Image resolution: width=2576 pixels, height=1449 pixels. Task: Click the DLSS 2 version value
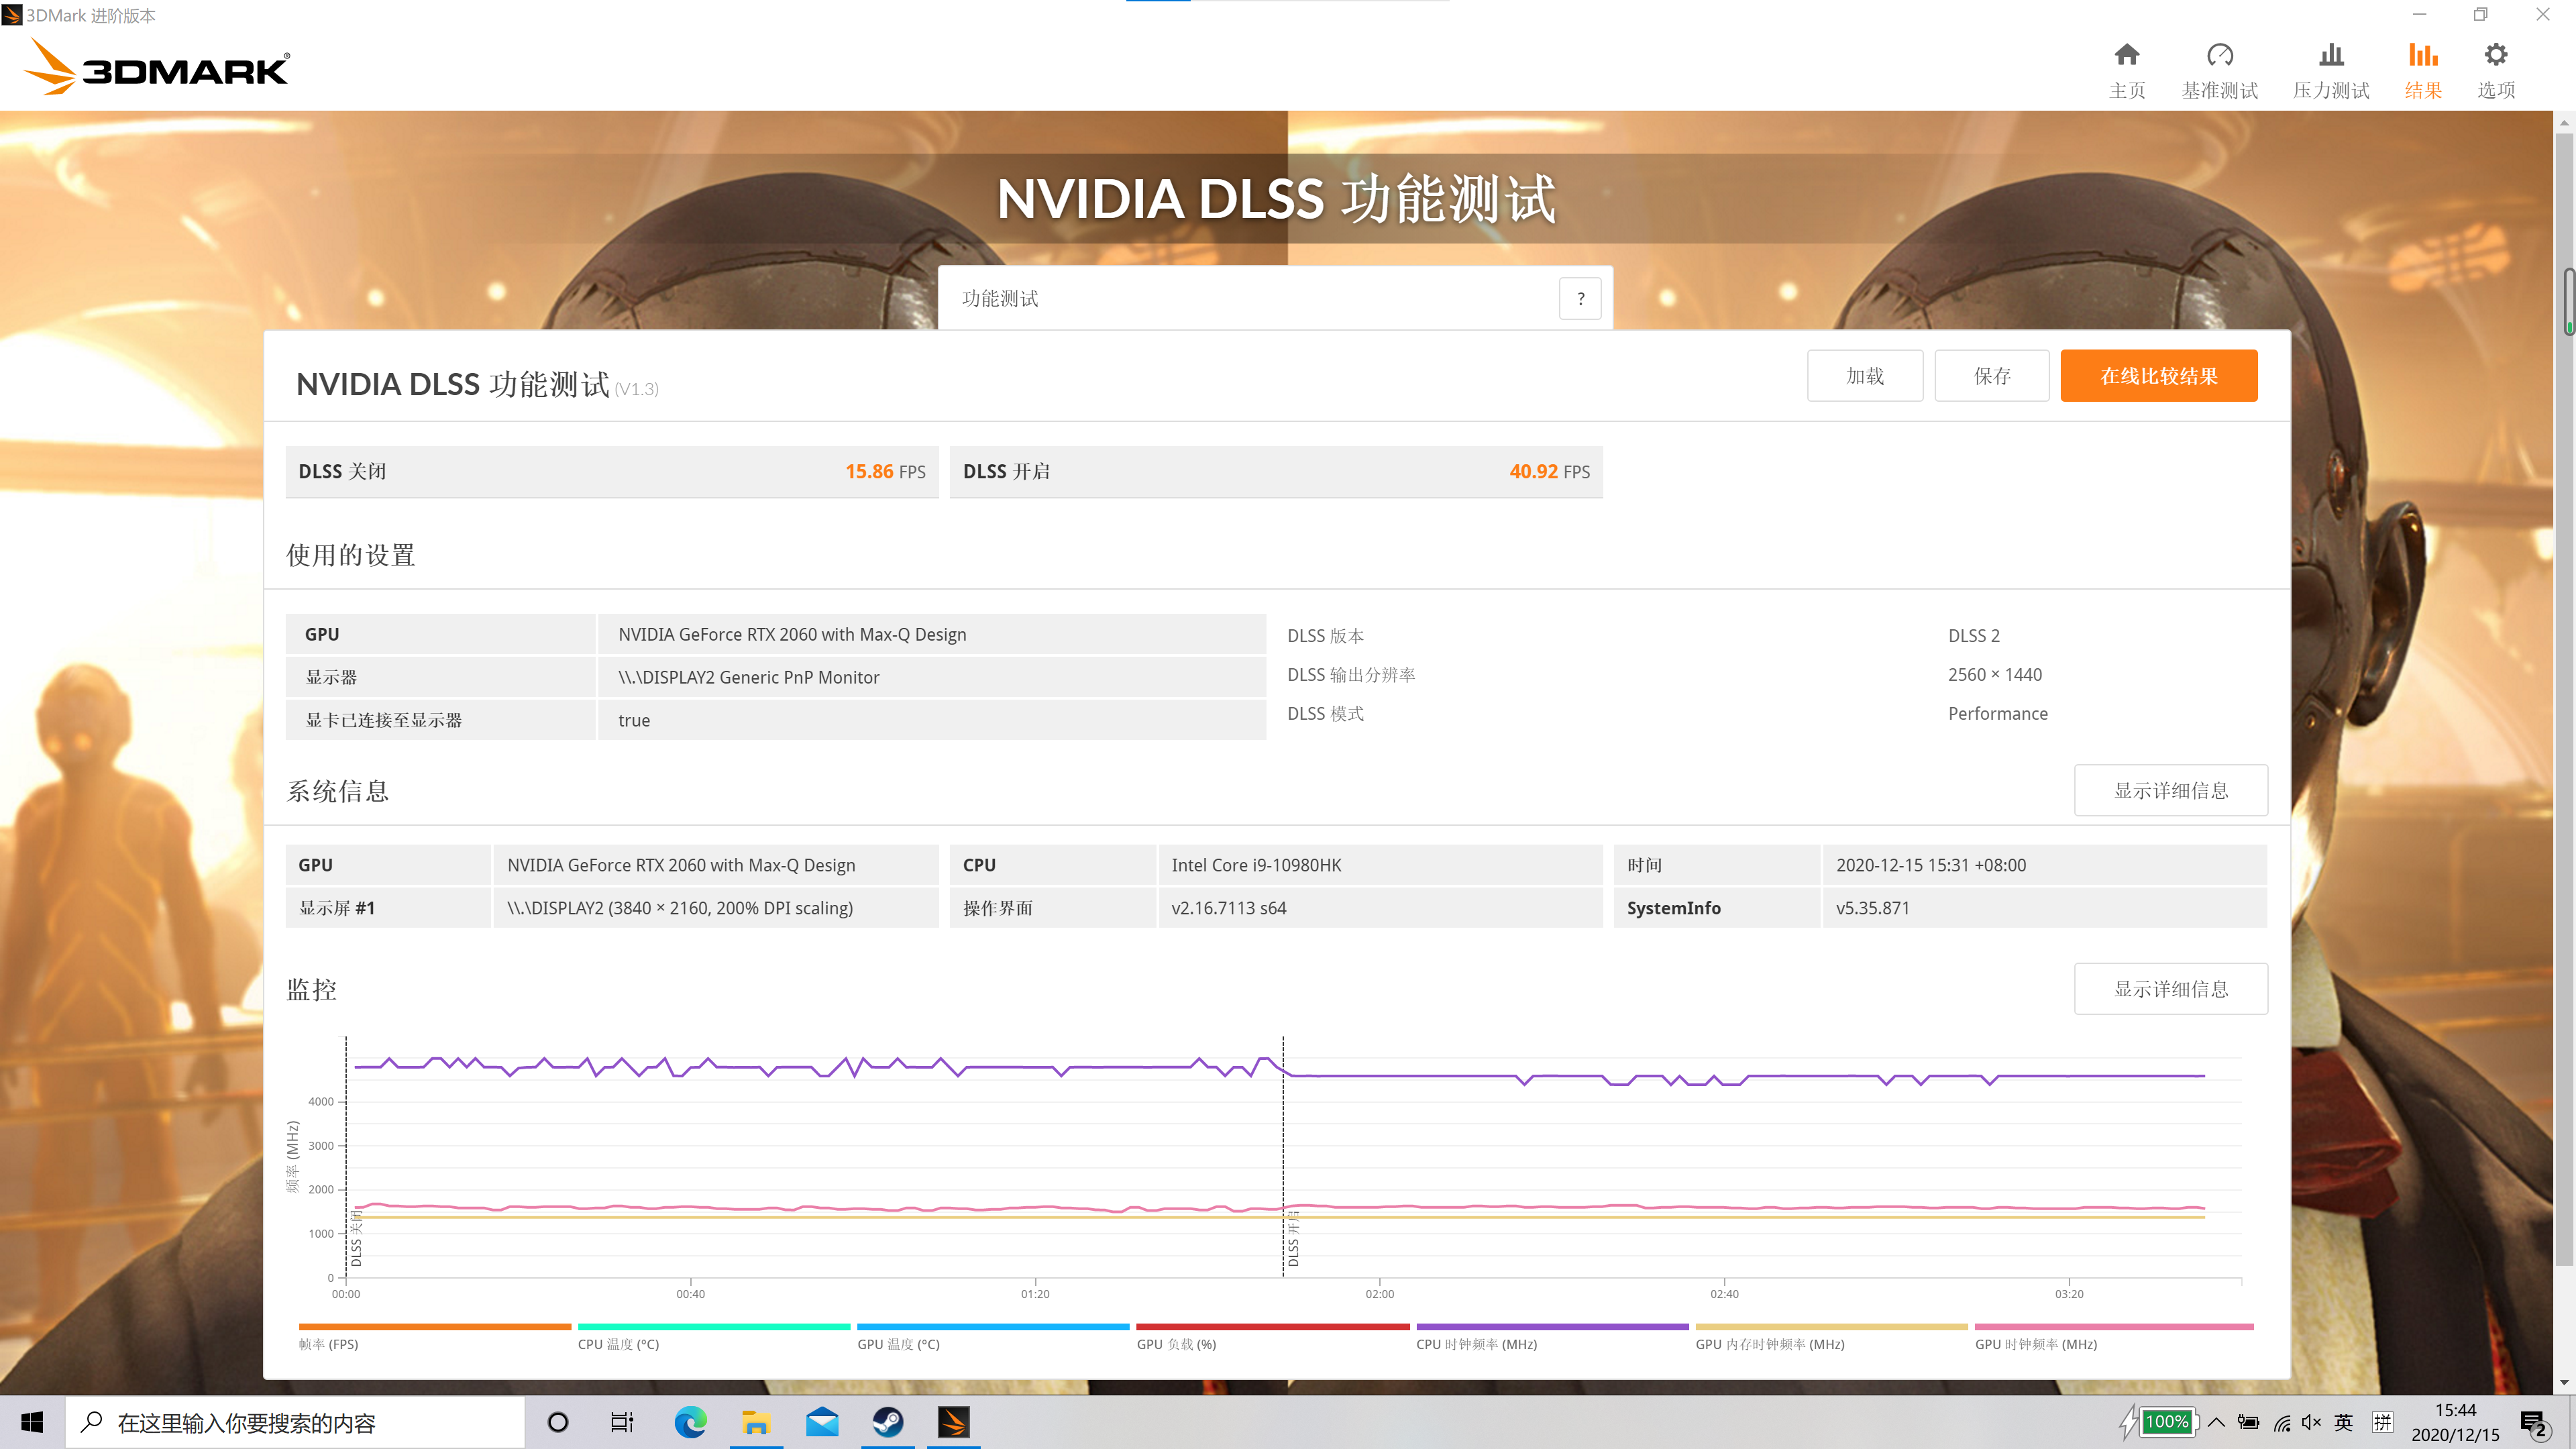click(1973, 635)
